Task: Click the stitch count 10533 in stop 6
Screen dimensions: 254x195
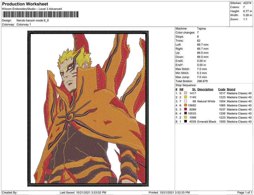Action: [x=192, y=113]
